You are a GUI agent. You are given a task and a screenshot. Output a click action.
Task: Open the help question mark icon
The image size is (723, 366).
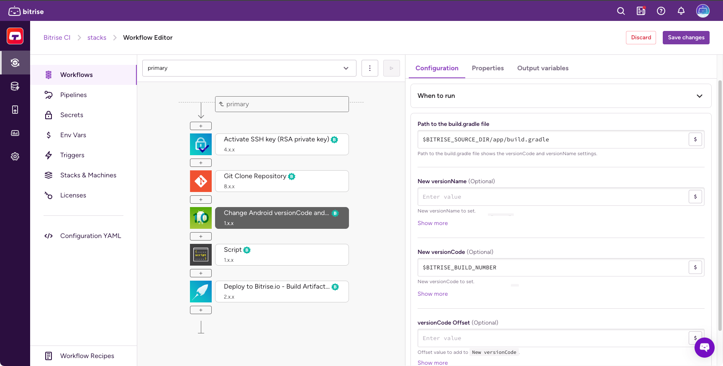pyautogui.click(x=661, y=11)
